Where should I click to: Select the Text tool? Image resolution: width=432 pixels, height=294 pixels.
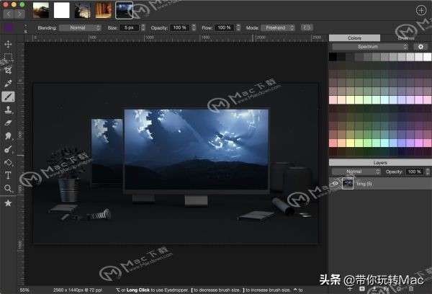point(8,175)
